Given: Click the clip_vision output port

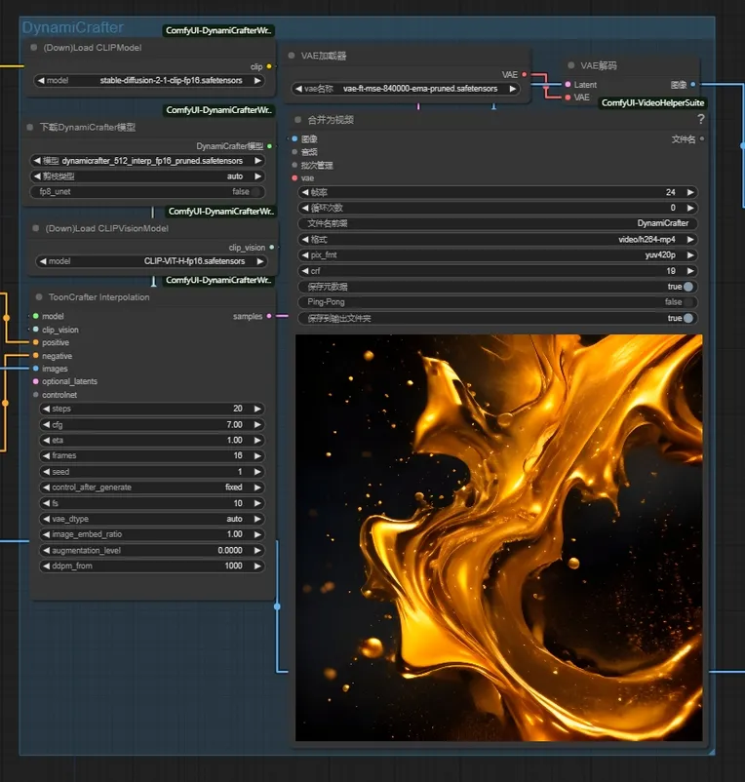Looking at the screenshot, I should tap(271, 248).
